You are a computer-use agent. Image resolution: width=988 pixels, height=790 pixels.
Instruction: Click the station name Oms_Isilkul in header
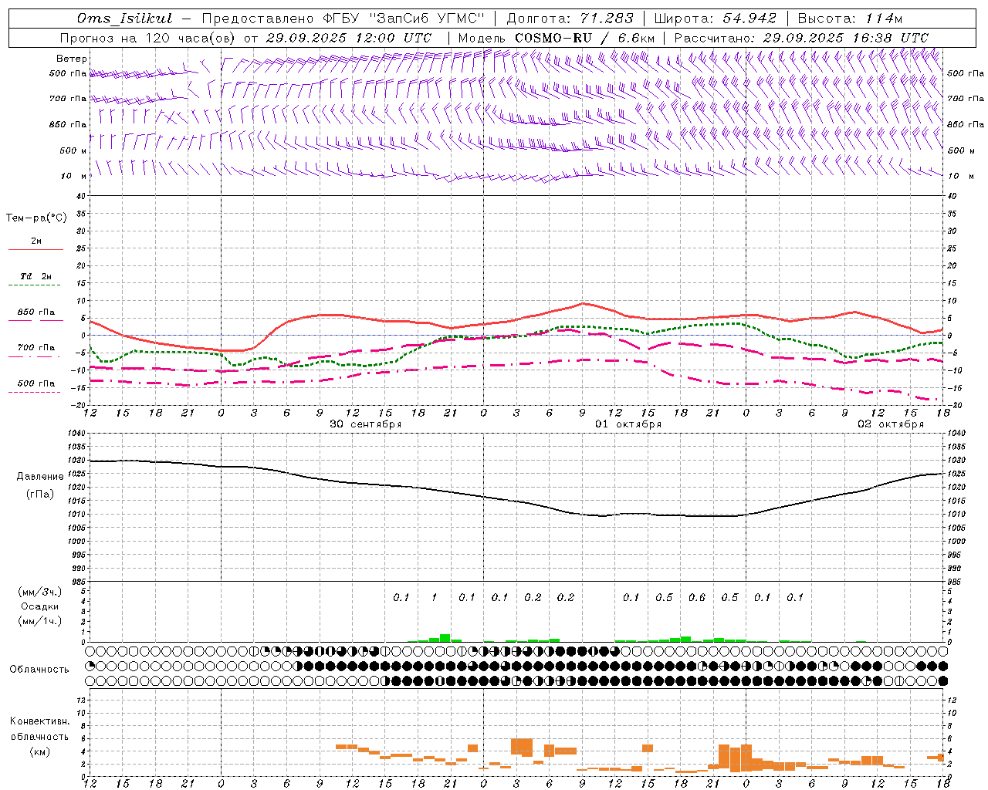tap(125, 19)
